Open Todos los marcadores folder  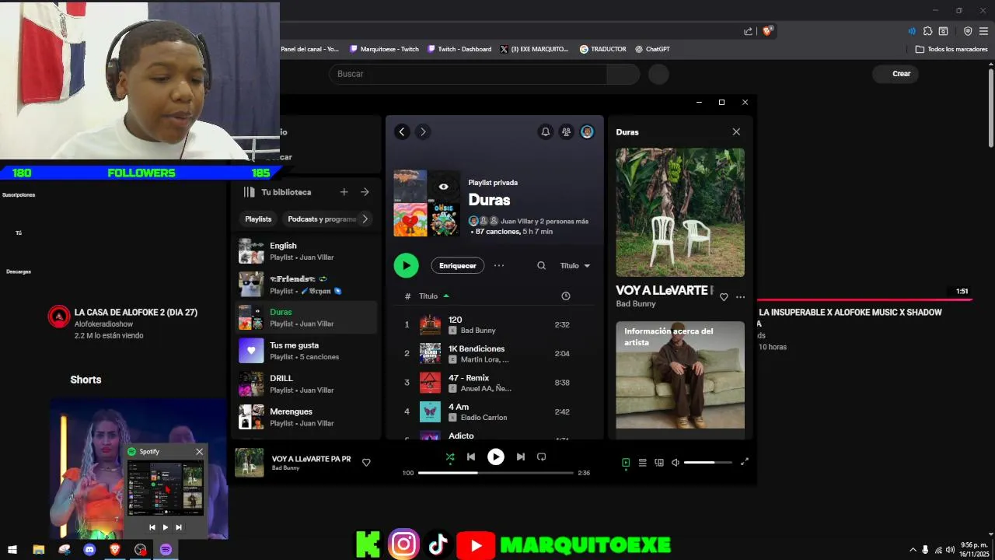pos(951,49)
